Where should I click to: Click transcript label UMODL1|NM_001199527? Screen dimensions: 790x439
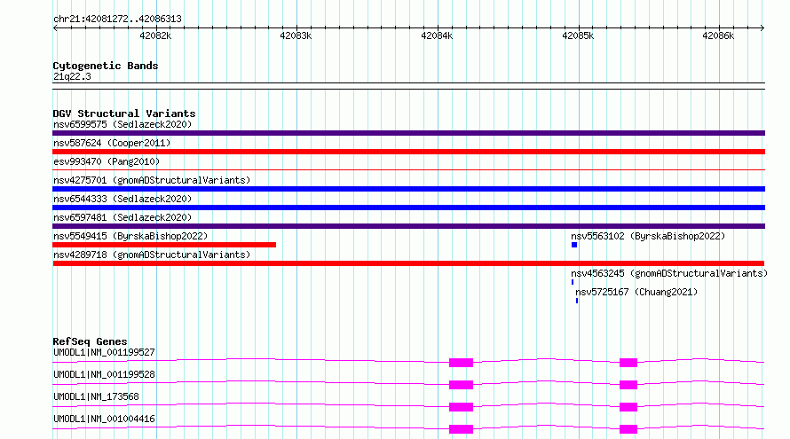coord(104,352)
